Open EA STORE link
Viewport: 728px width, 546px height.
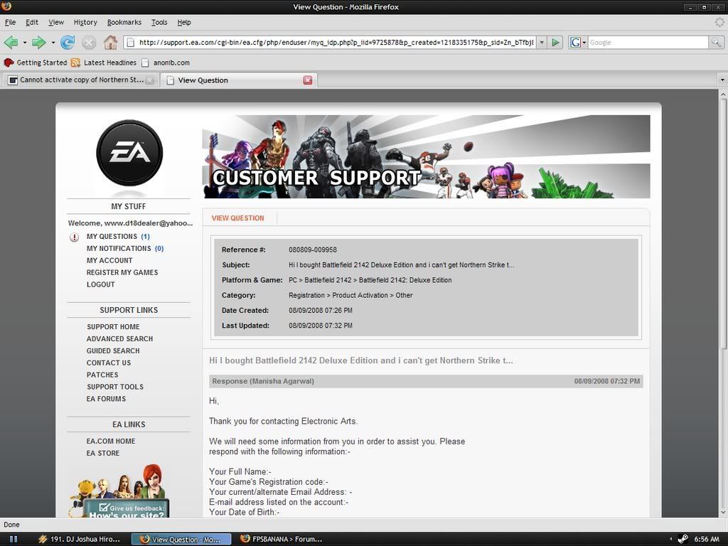tap(102, 454)
